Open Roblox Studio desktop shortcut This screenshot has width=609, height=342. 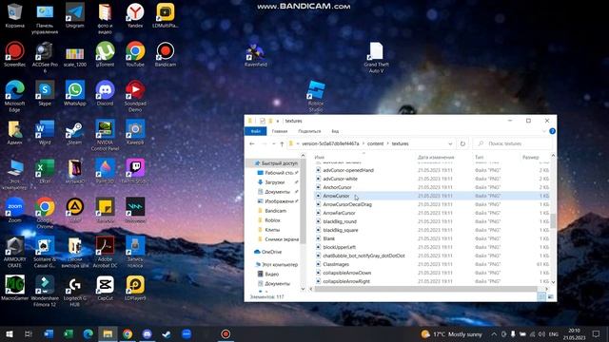(x=316, y=96)
